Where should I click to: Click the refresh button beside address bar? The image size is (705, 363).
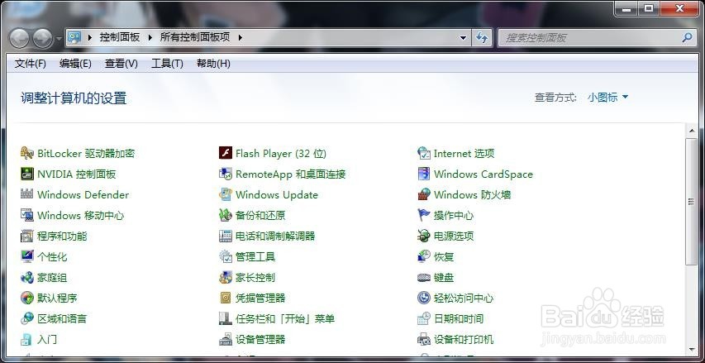coord(482,38)
